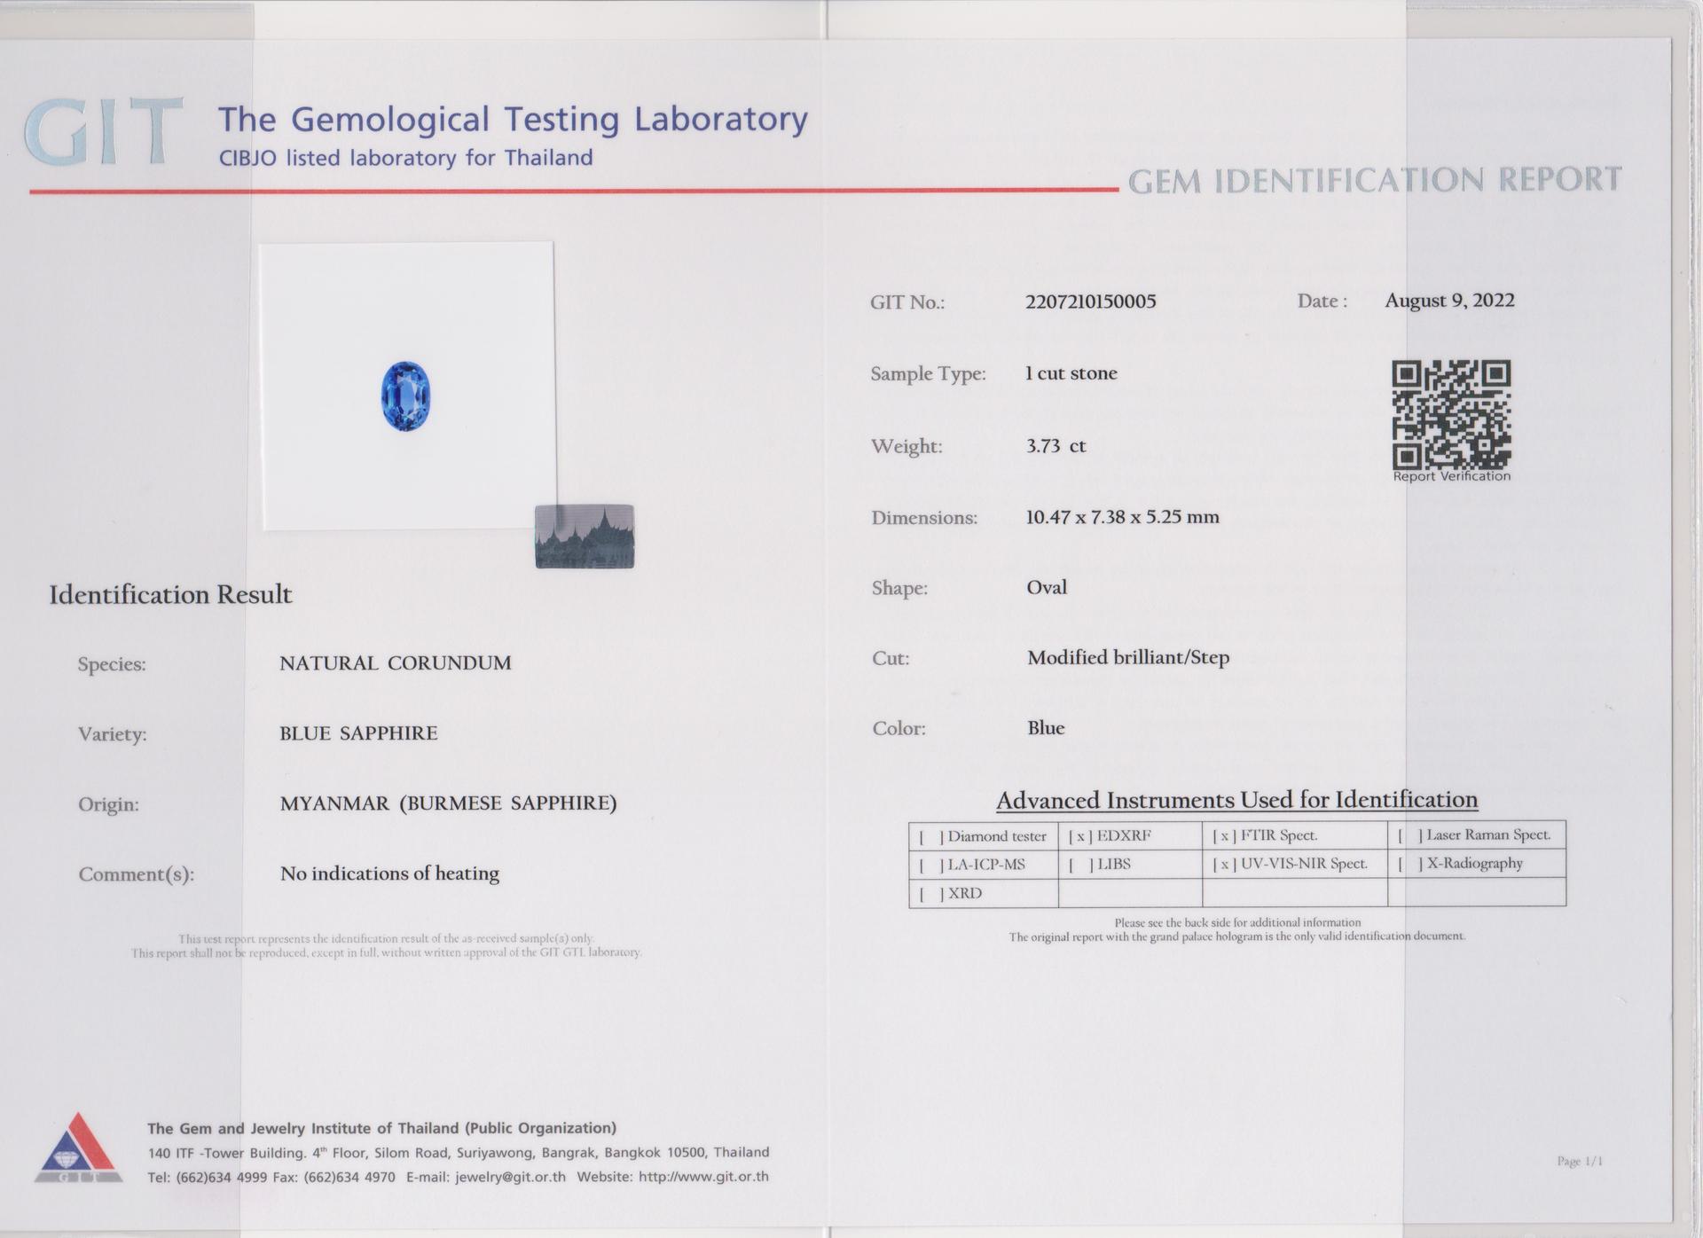Click the Diamond tester checkbox
The image size is (1703, 1238).
(930, 836)
